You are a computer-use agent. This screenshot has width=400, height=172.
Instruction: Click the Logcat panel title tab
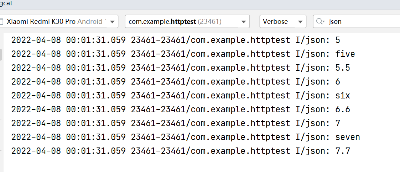click(6, 4)
